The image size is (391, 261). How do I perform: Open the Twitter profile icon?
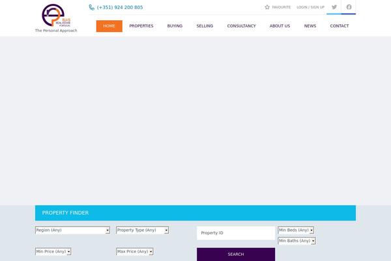tap(334, 7)
